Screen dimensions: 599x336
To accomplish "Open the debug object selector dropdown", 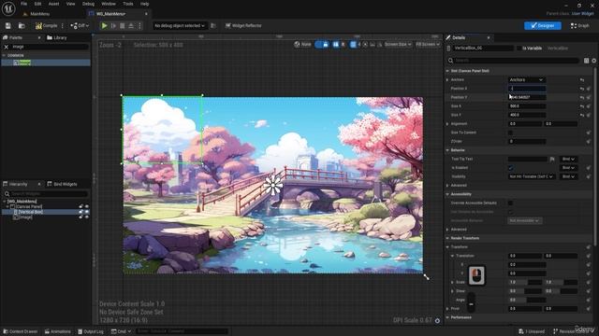I will coord(180,25).
